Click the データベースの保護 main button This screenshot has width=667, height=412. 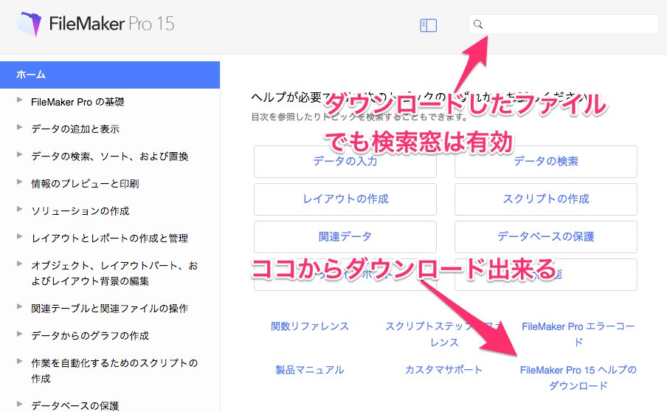coord(546,237)
